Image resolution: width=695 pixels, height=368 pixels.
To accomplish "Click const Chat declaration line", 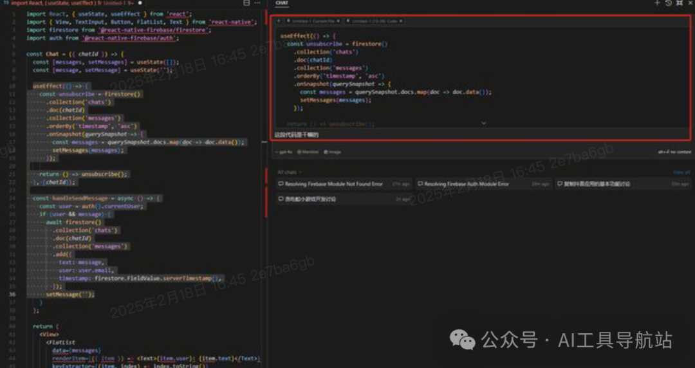I will coord(75,54).
